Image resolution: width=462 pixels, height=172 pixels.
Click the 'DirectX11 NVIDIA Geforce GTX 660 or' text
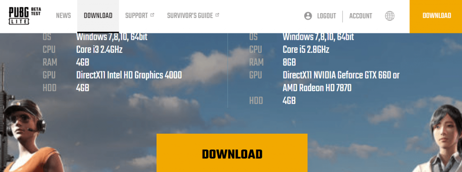click(341, 75)
